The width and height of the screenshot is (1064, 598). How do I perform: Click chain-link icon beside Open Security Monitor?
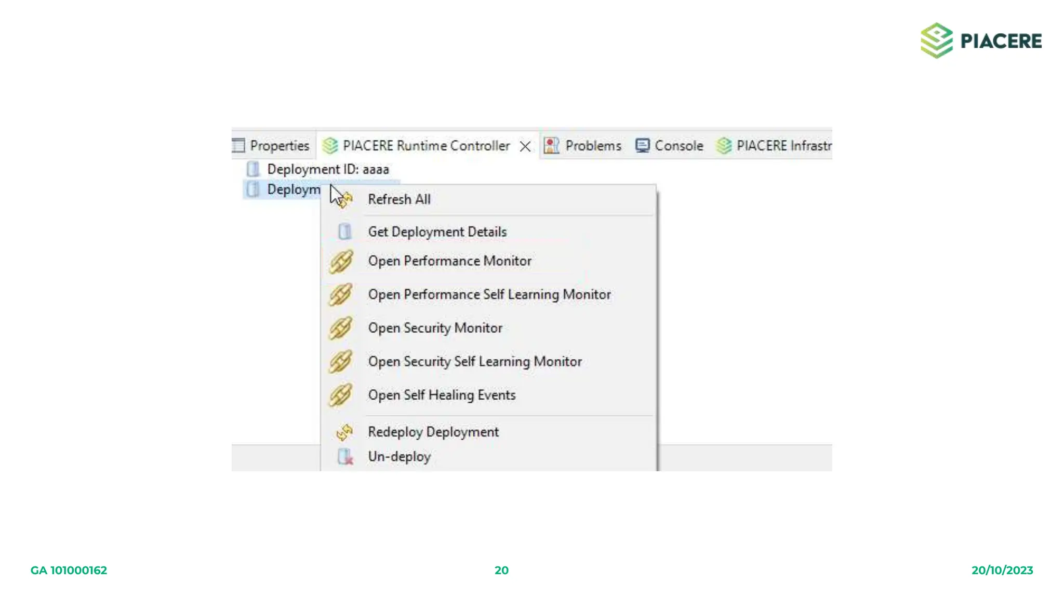coord(341,328)
